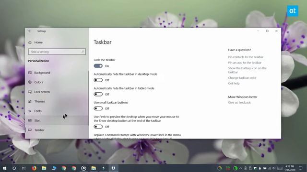Open Show the battery icon help link
Viewport: 307px width, 172px height.
[x=248, y=70]
